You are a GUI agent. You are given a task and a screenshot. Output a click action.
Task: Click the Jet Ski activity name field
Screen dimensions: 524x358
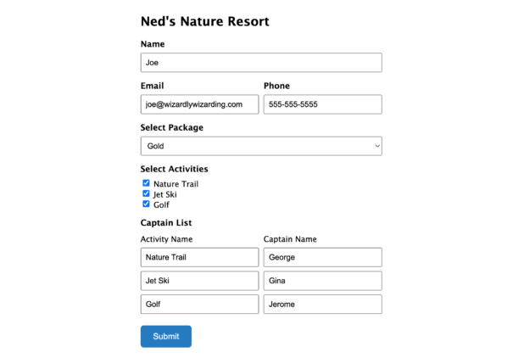199,281
